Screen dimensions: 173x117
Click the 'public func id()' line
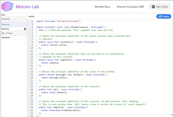click(x=60, y=89)
